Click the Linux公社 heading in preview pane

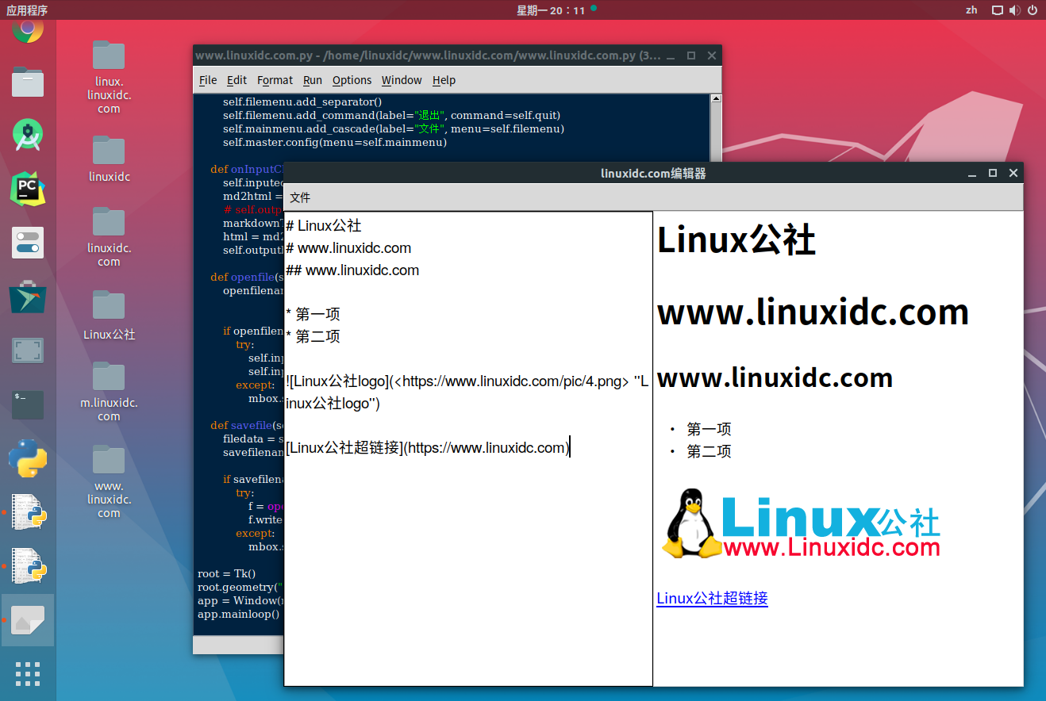click(736, 240)
